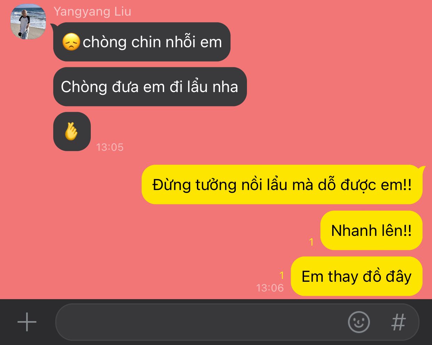Click unread count beside 'Nhanh lên!!'
432x345 pixels.
311,242
